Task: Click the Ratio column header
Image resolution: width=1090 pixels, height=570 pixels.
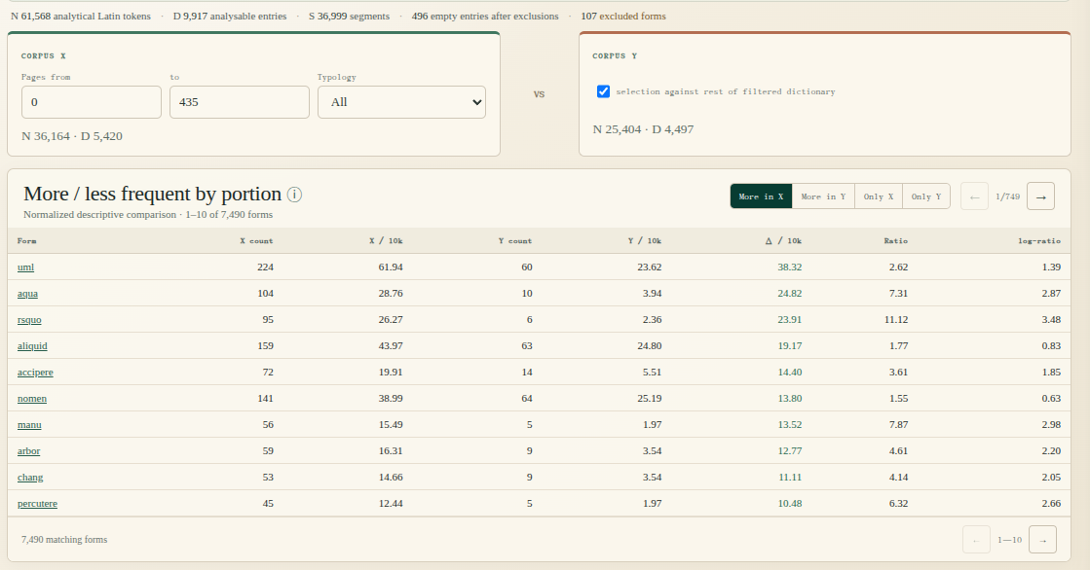Action: point(896,241)
